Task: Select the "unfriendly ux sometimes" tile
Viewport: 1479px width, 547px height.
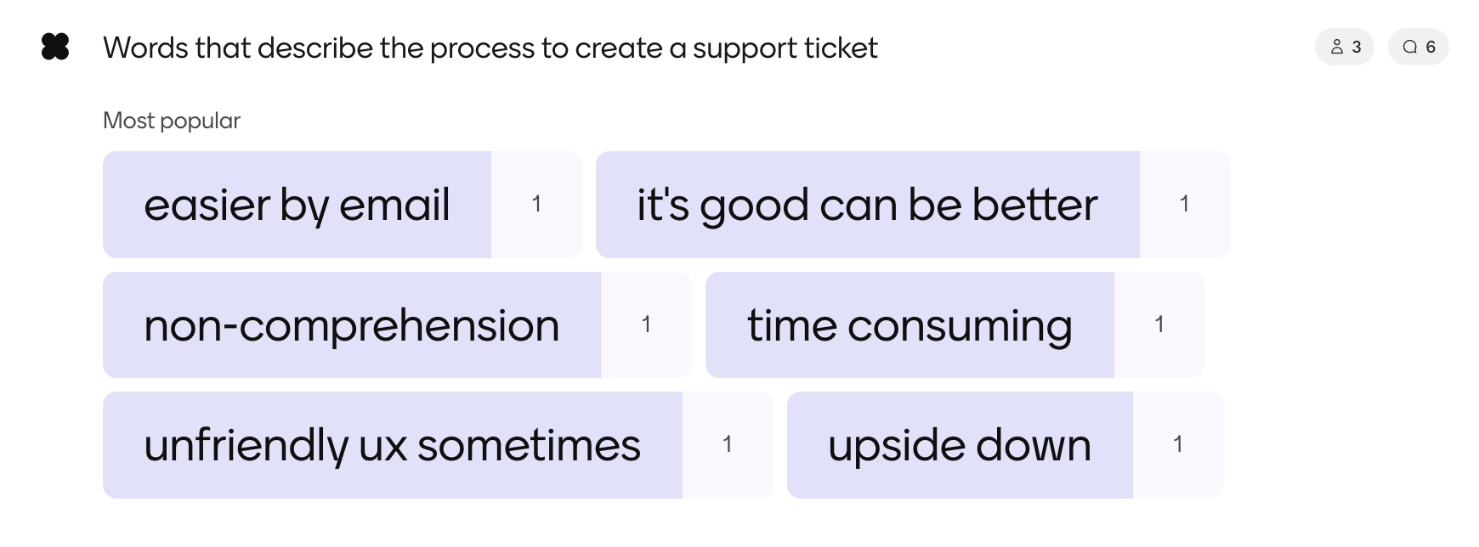Action: (392, 445)
